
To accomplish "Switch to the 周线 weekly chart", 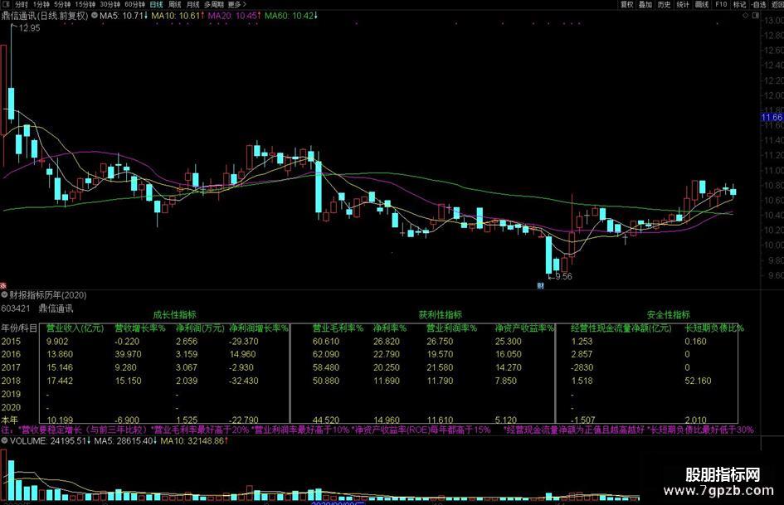I will tap(174, 4).
